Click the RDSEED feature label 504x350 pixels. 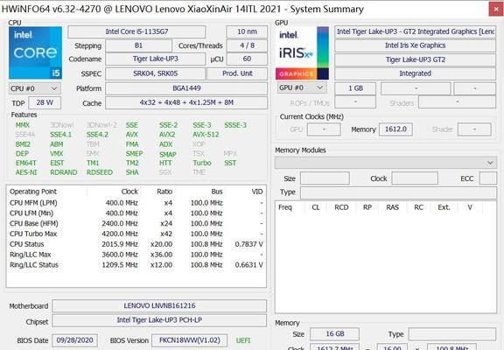tap(100, 172)
